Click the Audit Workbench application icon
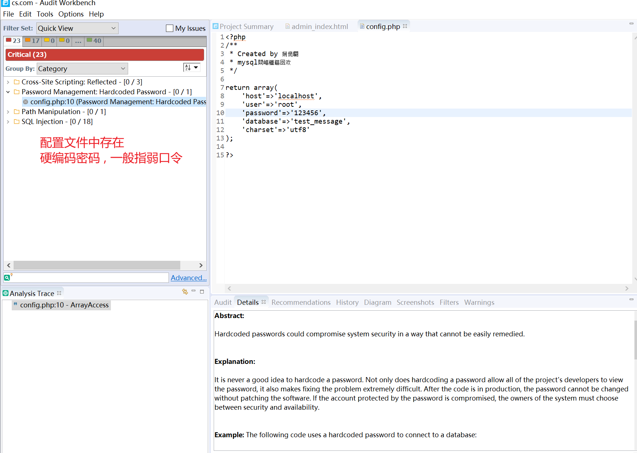Viewport: 637px width, 453px height. (6, 3)
